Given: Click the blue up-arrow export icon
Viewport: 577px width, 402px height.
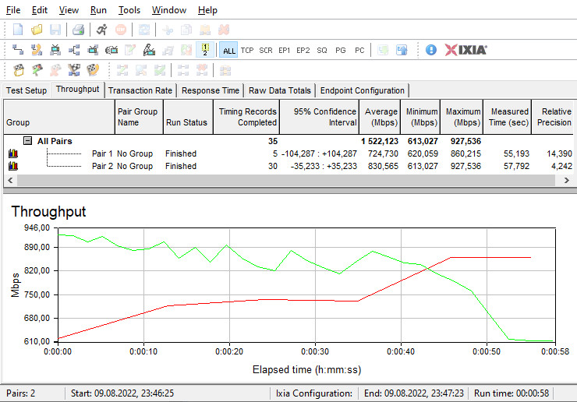Looking at the screenshot, I should 402,50.
